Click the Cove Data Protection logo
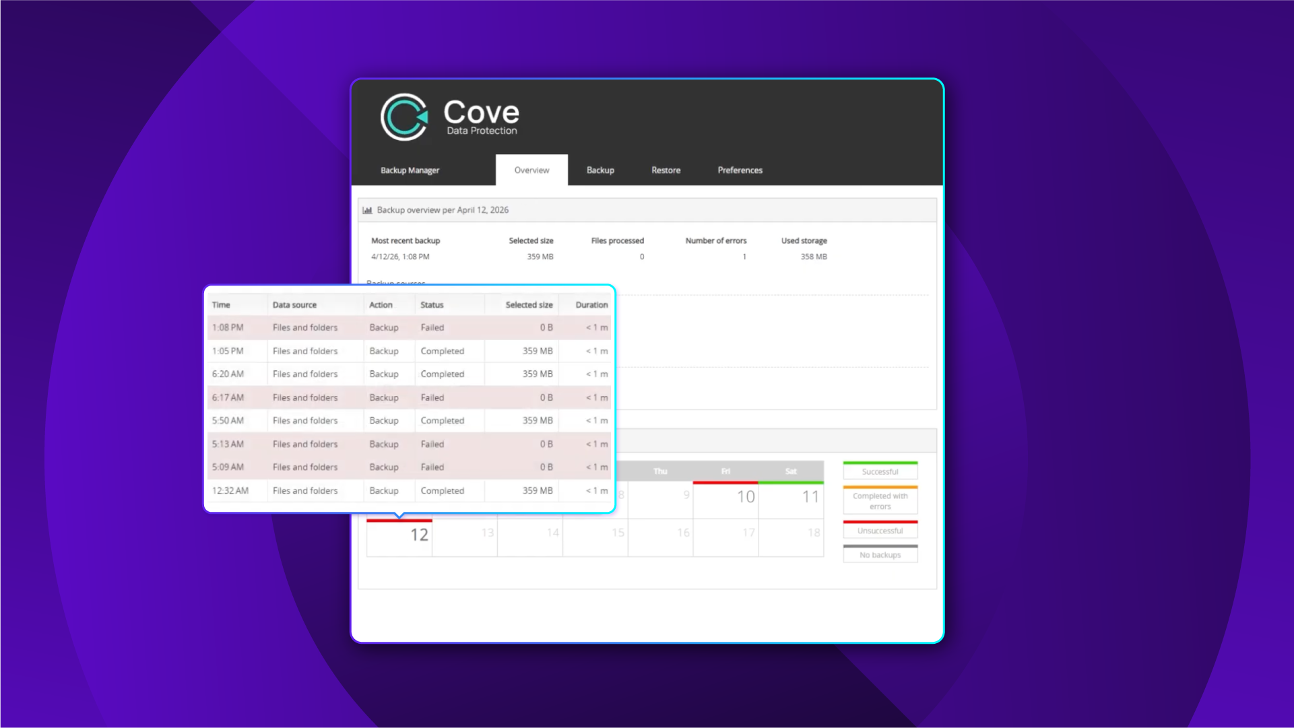Image resolution: width=1294 pixels, height=728 pixels. point(450,117)
